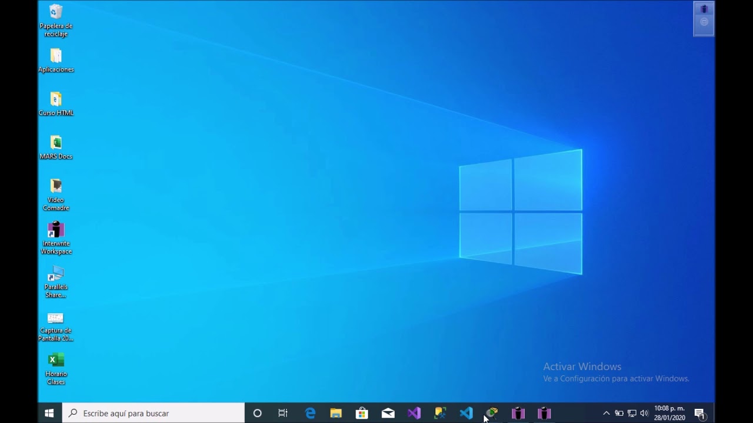Viewport: 753px width, 423px height.
Task: Select the Aplicaciones folder on desktop
Action: [x=56, y=61]
